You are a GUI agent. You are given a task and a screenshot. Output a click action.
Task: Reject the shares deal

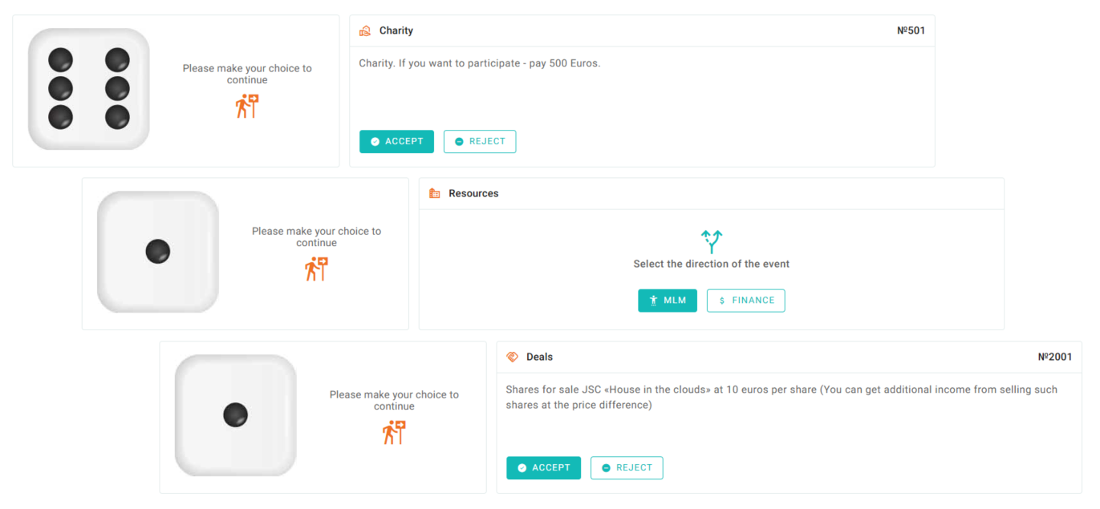(627, 468)
